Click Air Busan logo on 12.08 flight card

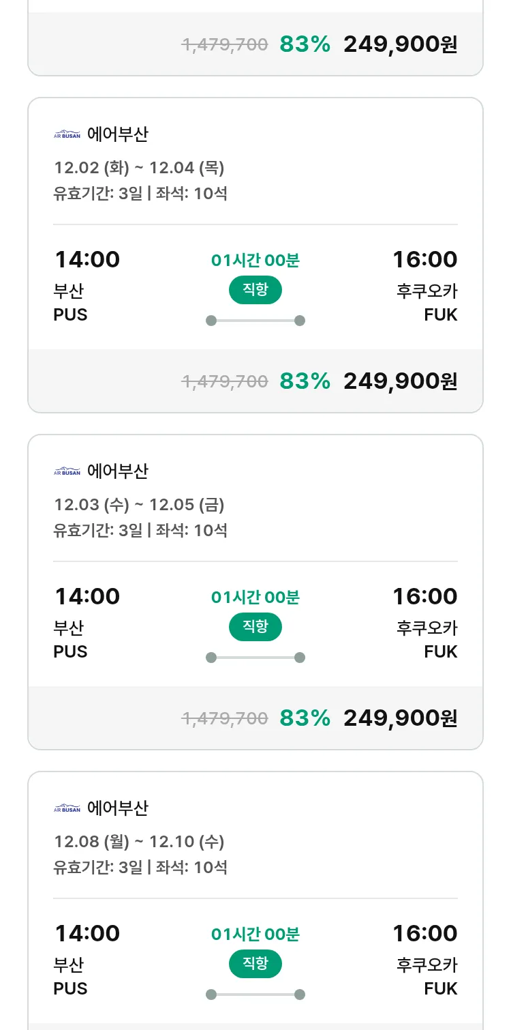pos(67,808)
